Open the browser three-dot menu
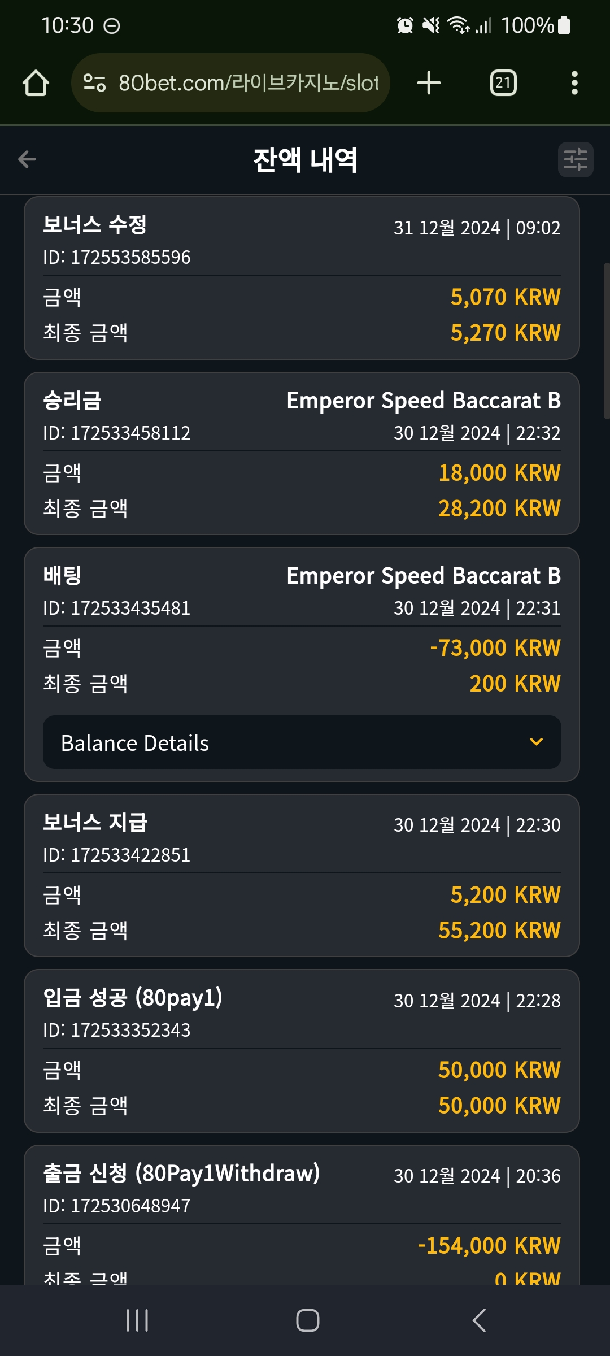This screenshot has height=1356, width=610. click(574, 83)
